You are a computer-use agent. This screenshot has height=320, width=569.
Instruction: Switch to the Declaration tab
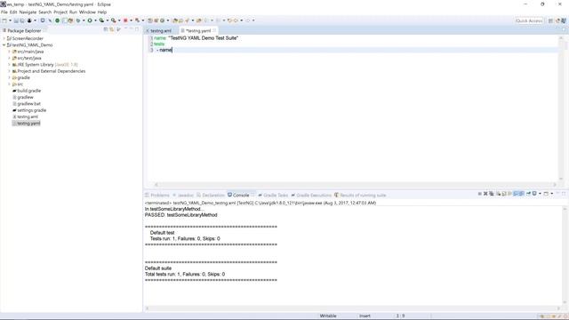[x=211, y=196]
